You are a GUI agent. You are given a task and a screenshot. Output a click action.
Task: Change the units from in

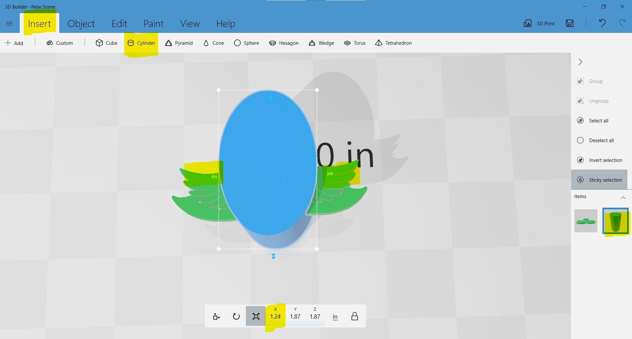(x=335, y=317)
